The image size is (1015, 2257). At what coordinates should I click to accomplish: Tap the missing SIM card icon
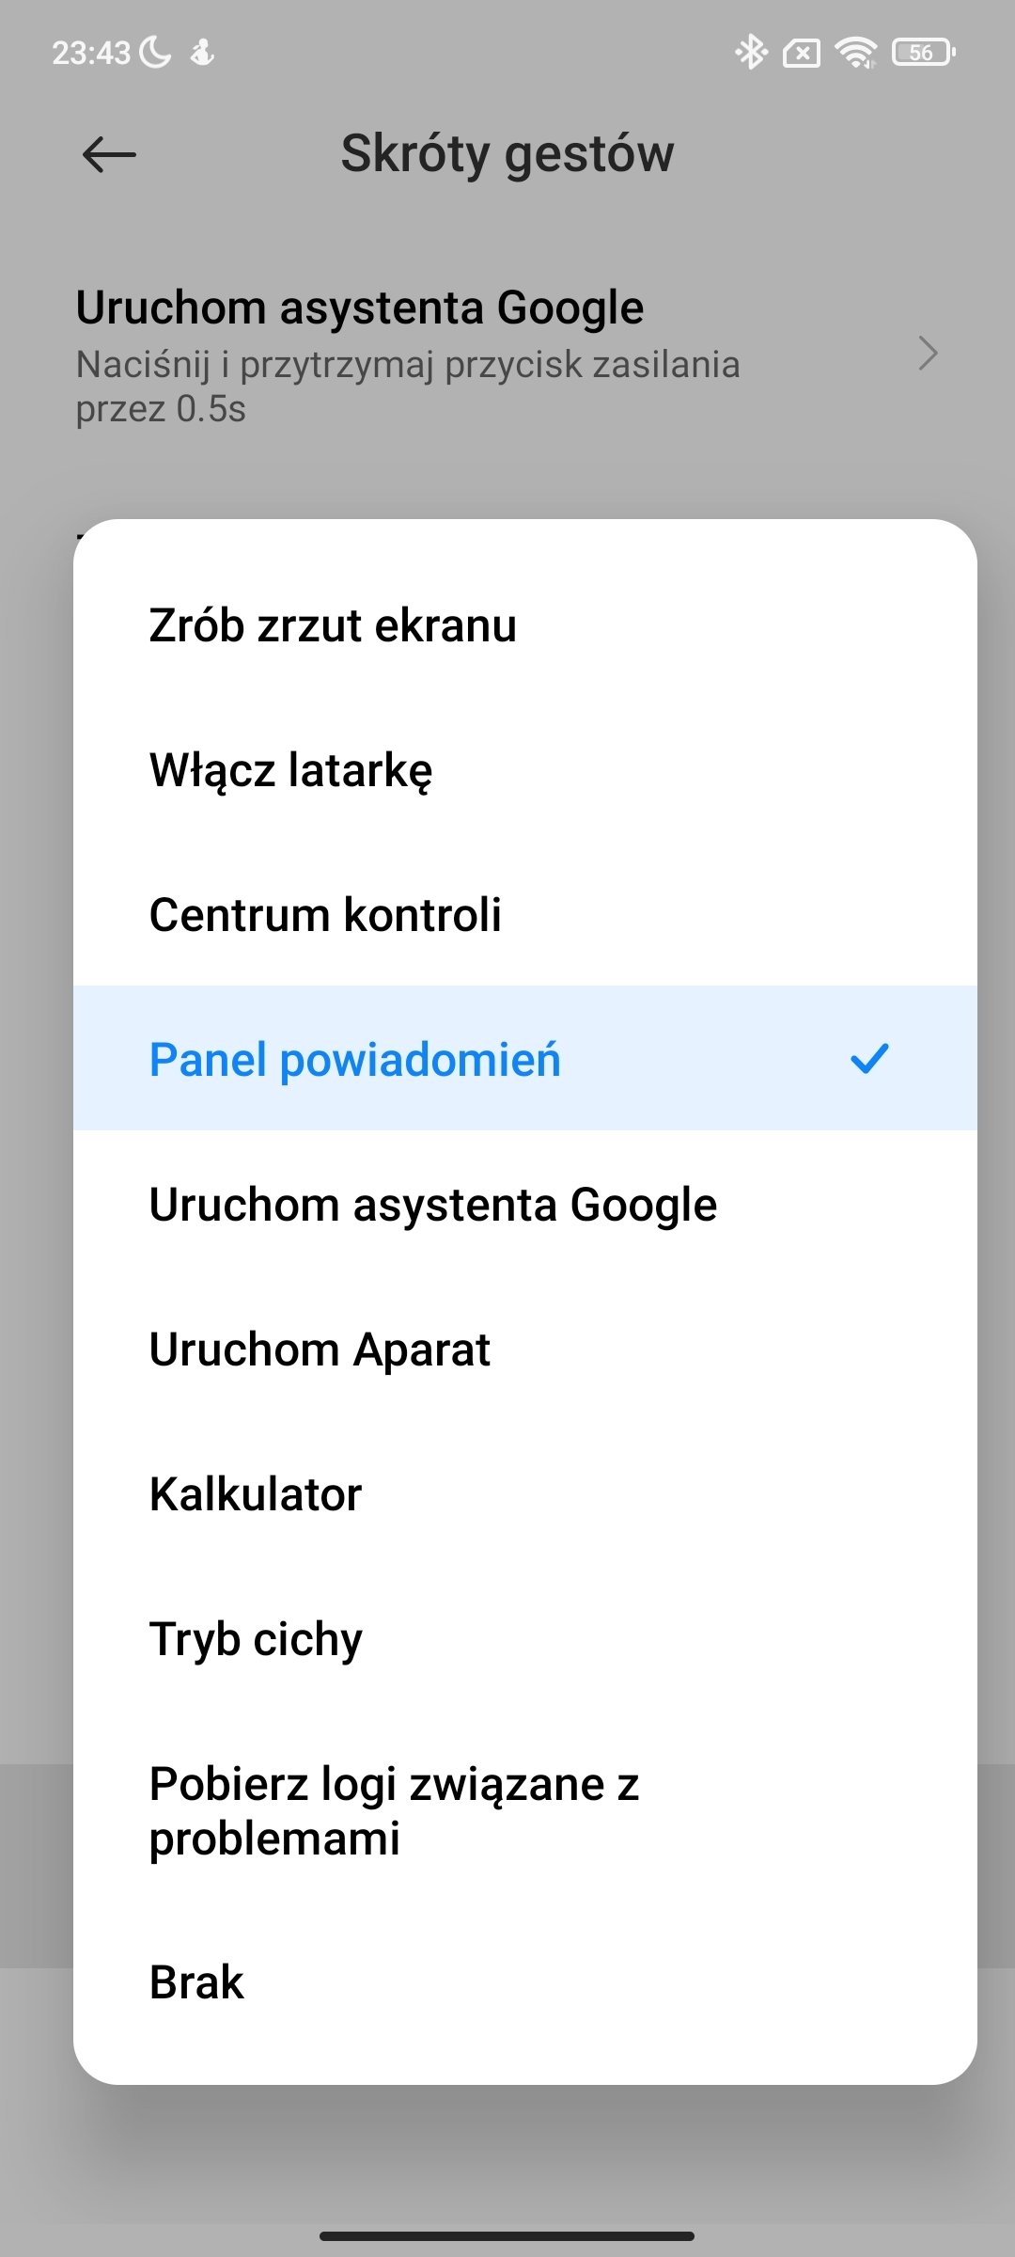point(802,54)
